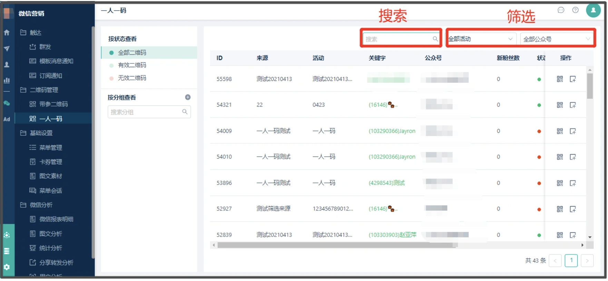The image size is (608, 281).
Task: Select 无效二维码 status filter
Action: 149,78
